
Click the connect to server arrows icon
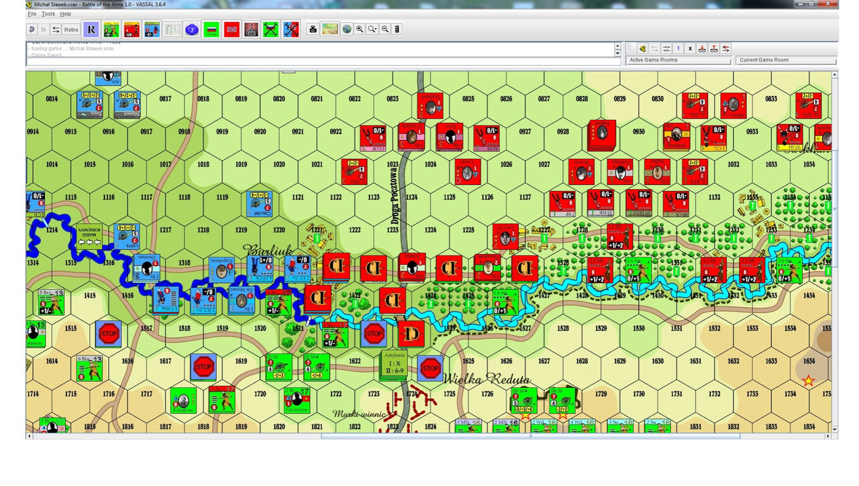click(56, 29)
